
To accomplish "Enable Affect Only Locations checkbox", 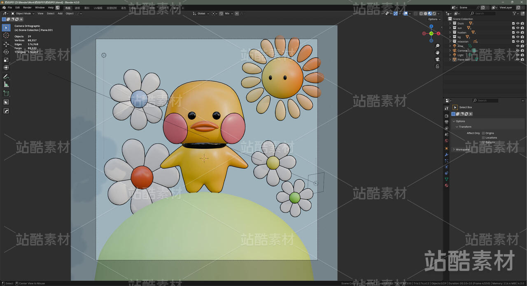I will point(483,138).
